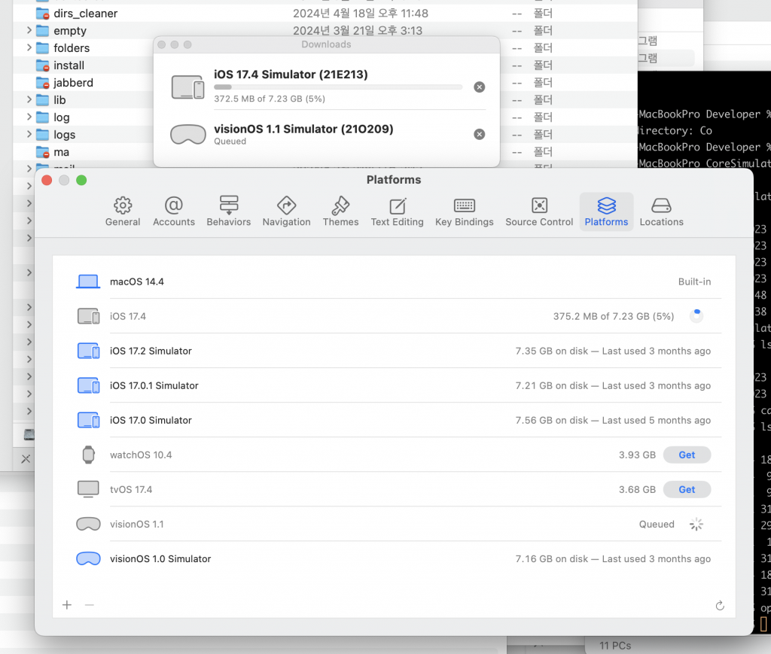Click the tvOS 17.4 television icon

coord(89,489)
